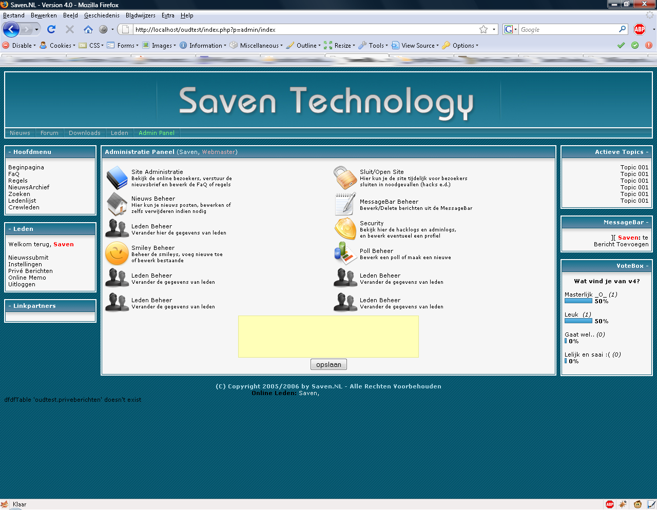Open MessageBar Beheer notepad icon
657x510 pixels.
[345, 204]
